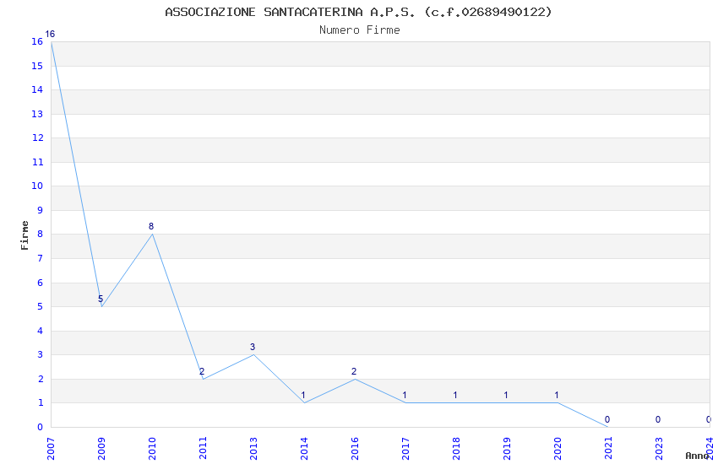The height and width of the screenshot is (464, 718).
Task: Select year 2016 on the x-axis
Action: click(x=355, y=448)
